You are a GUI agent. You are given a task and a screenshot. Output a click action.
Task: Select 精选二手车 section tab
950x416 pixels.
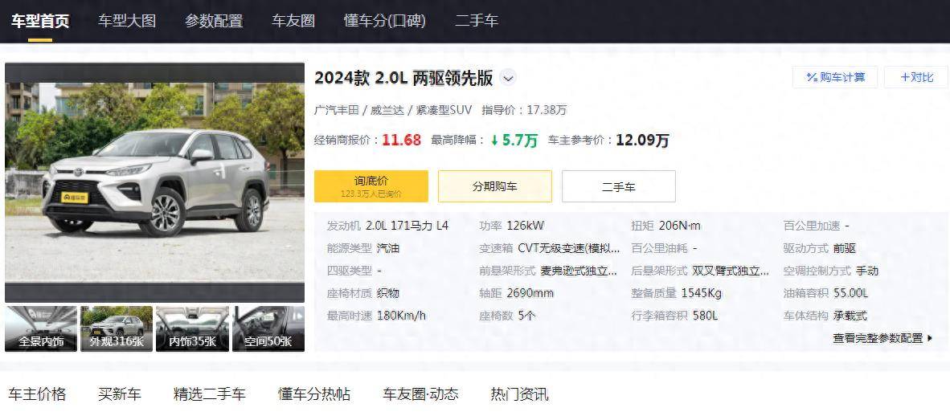[209, 394]
